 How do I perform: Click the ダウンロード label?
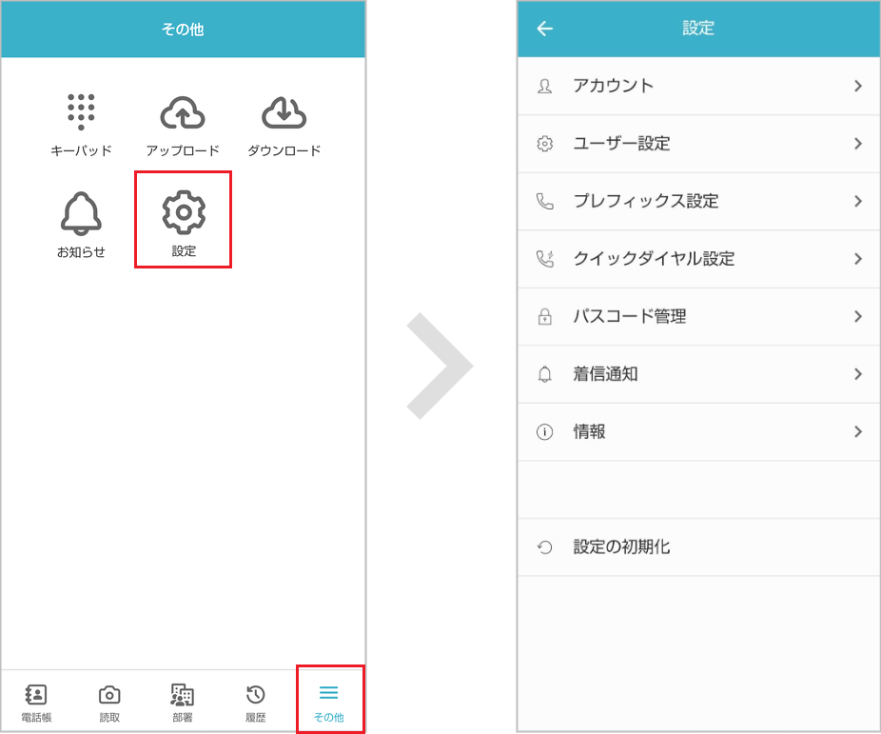click(x=284, y=150)
